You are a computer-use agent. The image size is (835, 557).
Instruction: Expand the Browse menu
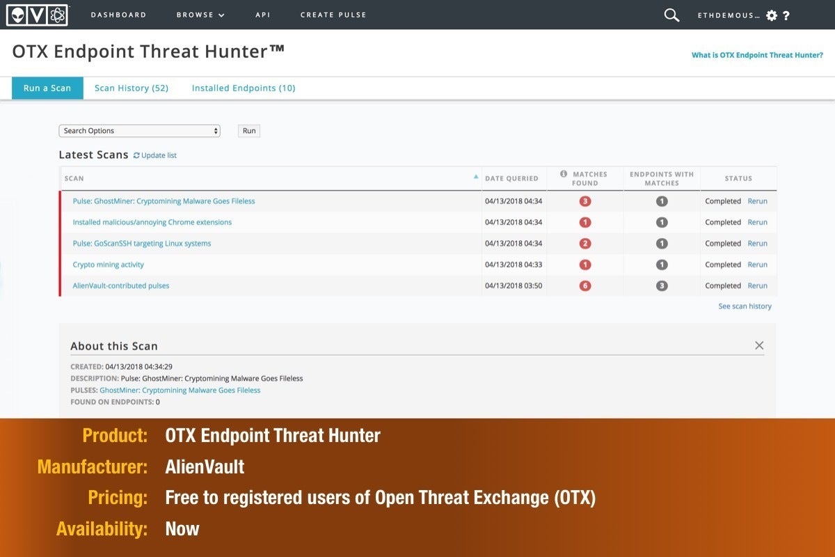point(200,15)
